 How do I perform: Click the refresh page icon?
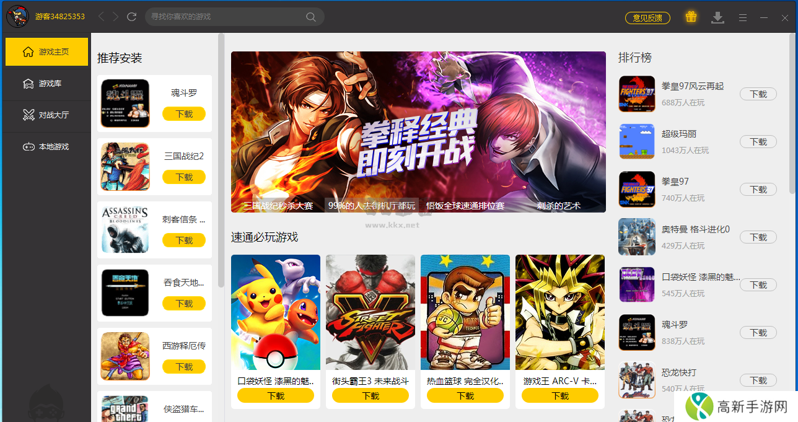tap(131, 17)
